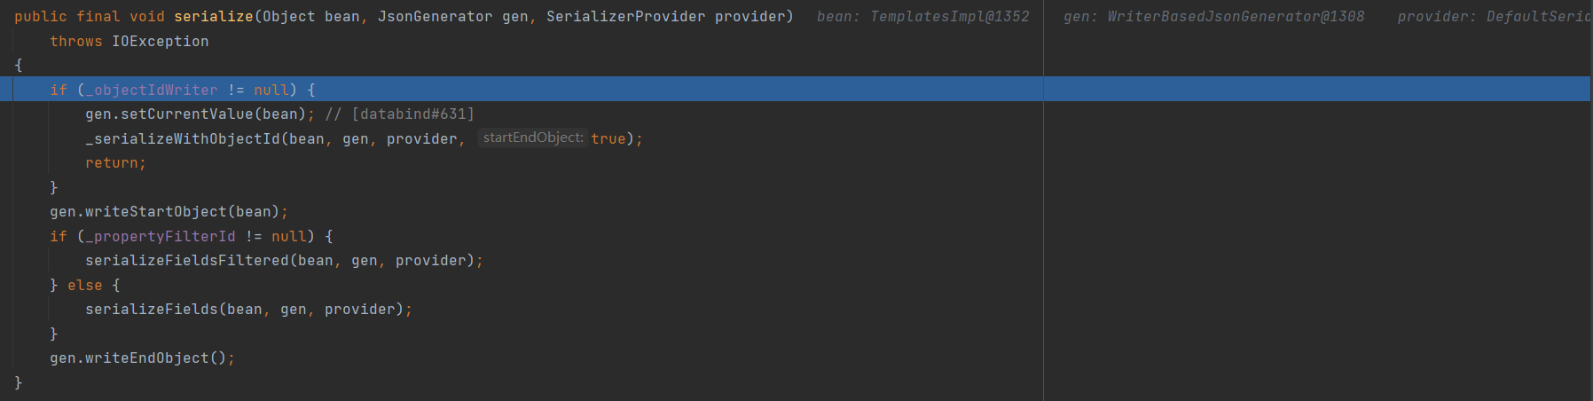Click the IOException type after throws
1593x401 pixels.
click(x=160, y=42)
